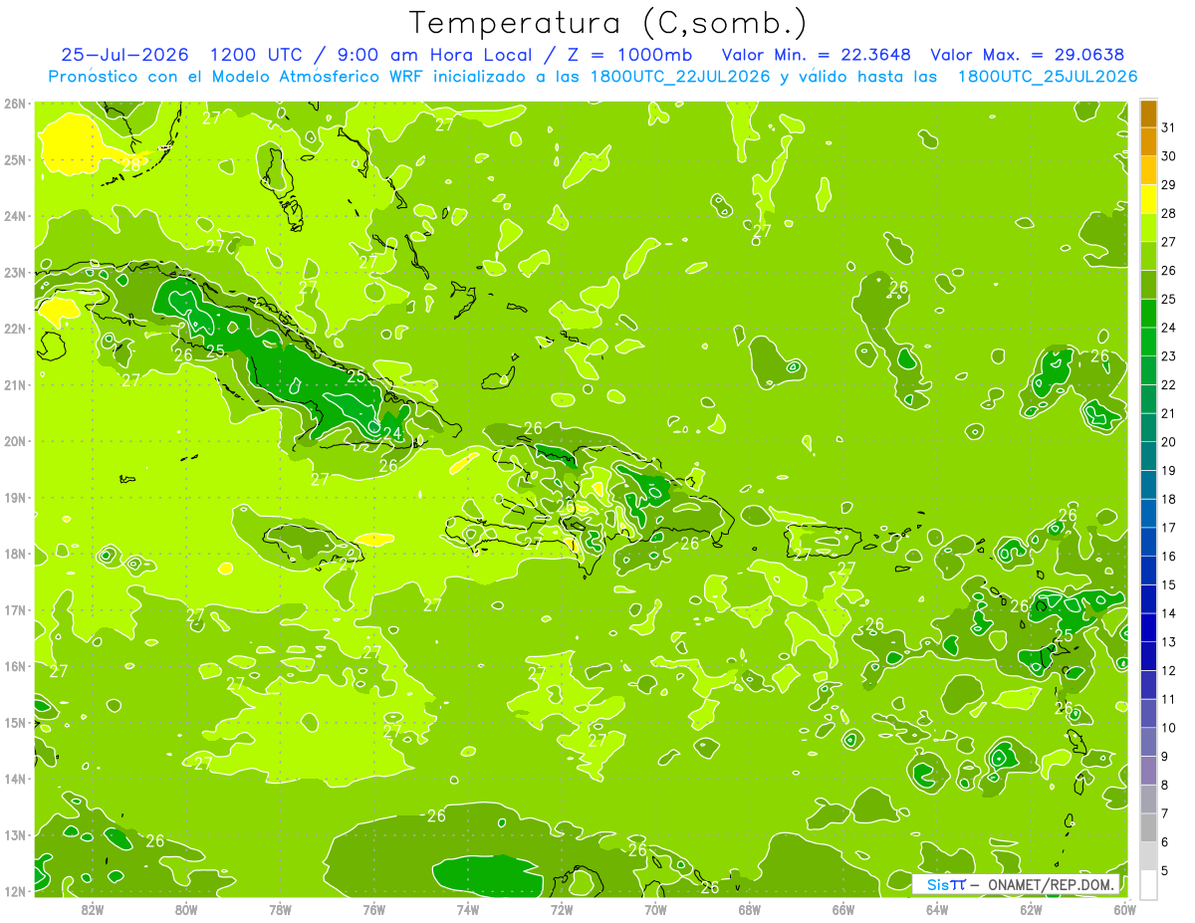Screen dimensions: 1195x923
Task: Click the longitude axis label '72W'
Action: [562, 909]
